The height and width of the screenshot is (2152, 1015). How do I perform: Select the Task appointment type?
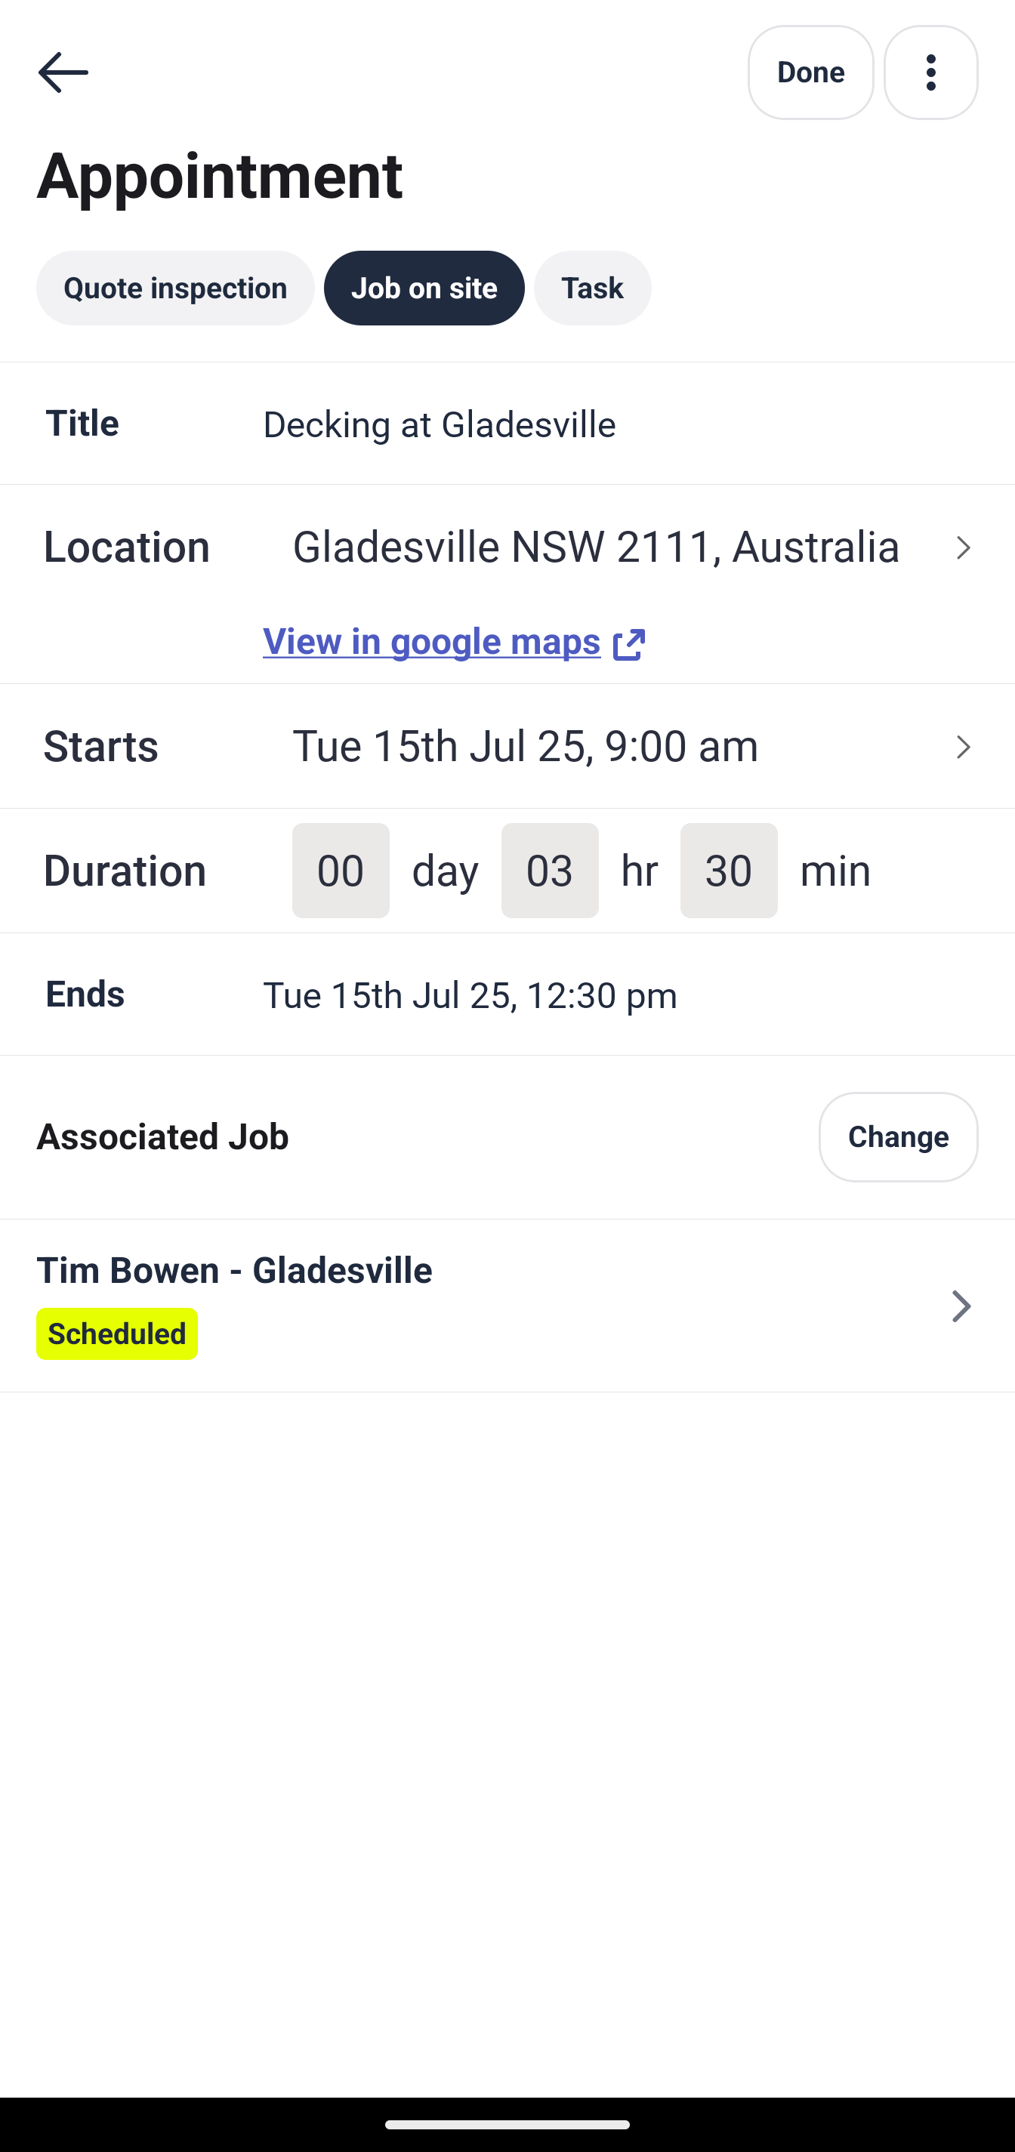pos(591,288)
